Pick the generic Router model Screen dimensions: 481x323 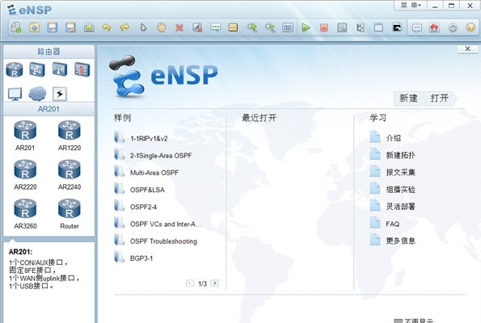click(x=70, y=214)
